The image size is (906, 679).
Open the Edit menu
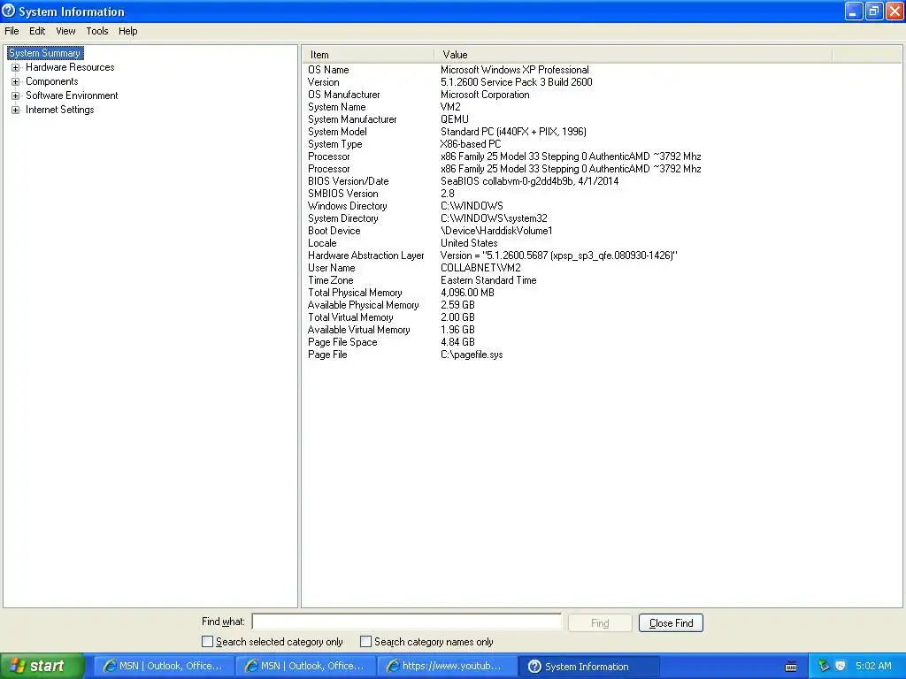[37, 31]
